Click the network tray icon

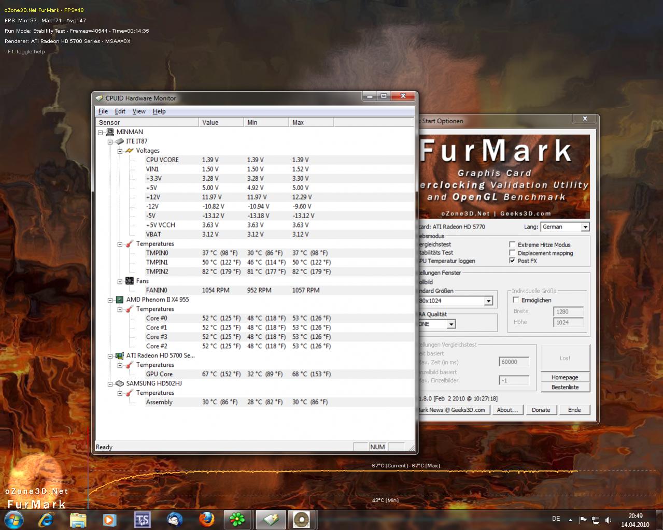(596, 520)
